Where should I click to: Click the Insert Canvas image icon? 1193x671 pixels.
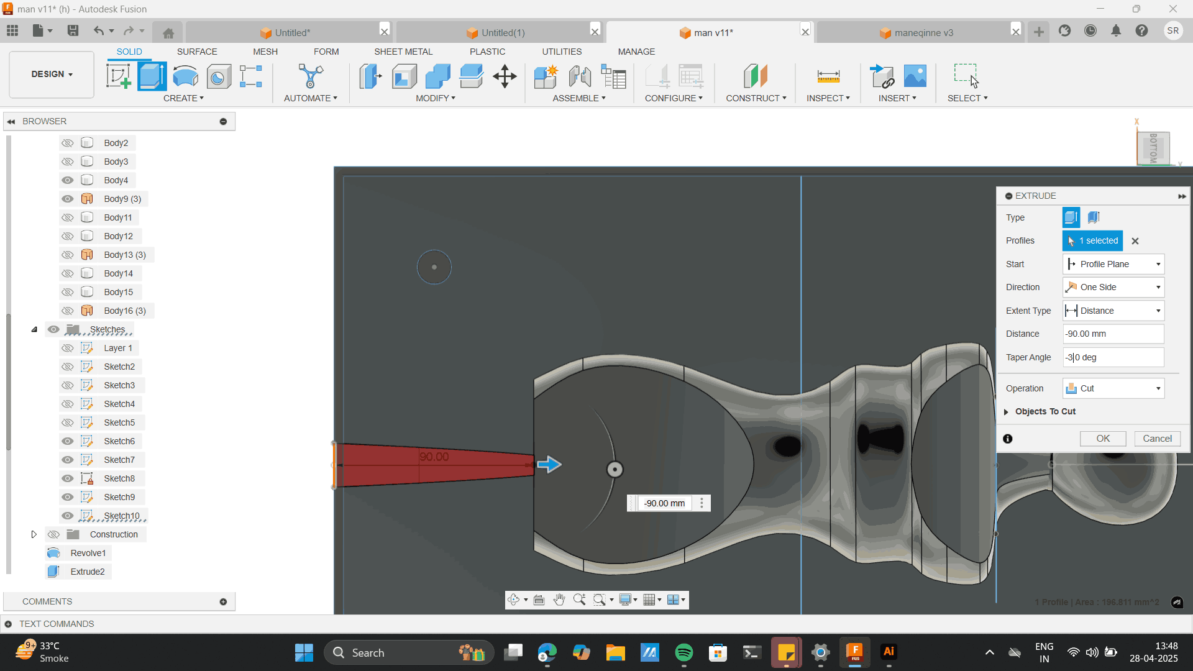[915, 76]
